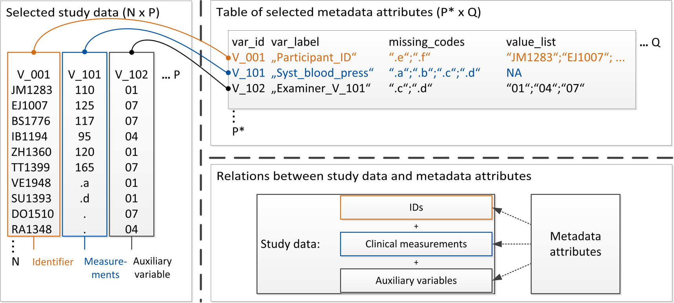This screenshot has width=674, height=303.
Task: Click the value 165 in the V_101 column
Action: 84,167
